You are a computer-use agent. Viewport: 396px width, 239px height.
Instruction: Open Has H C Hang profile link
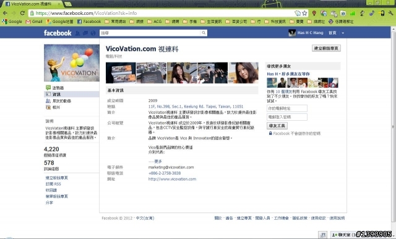tap(306, 33)
